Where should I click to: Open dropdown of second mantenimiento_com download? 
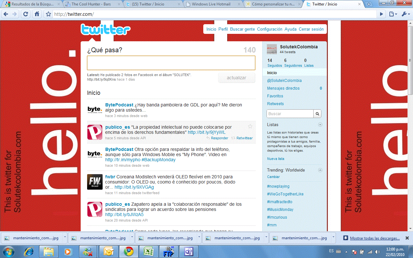point(132,237)
